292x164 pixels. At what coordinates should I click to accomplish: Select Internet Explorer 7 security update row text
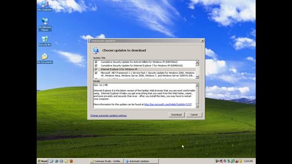[x=142, y=66]
